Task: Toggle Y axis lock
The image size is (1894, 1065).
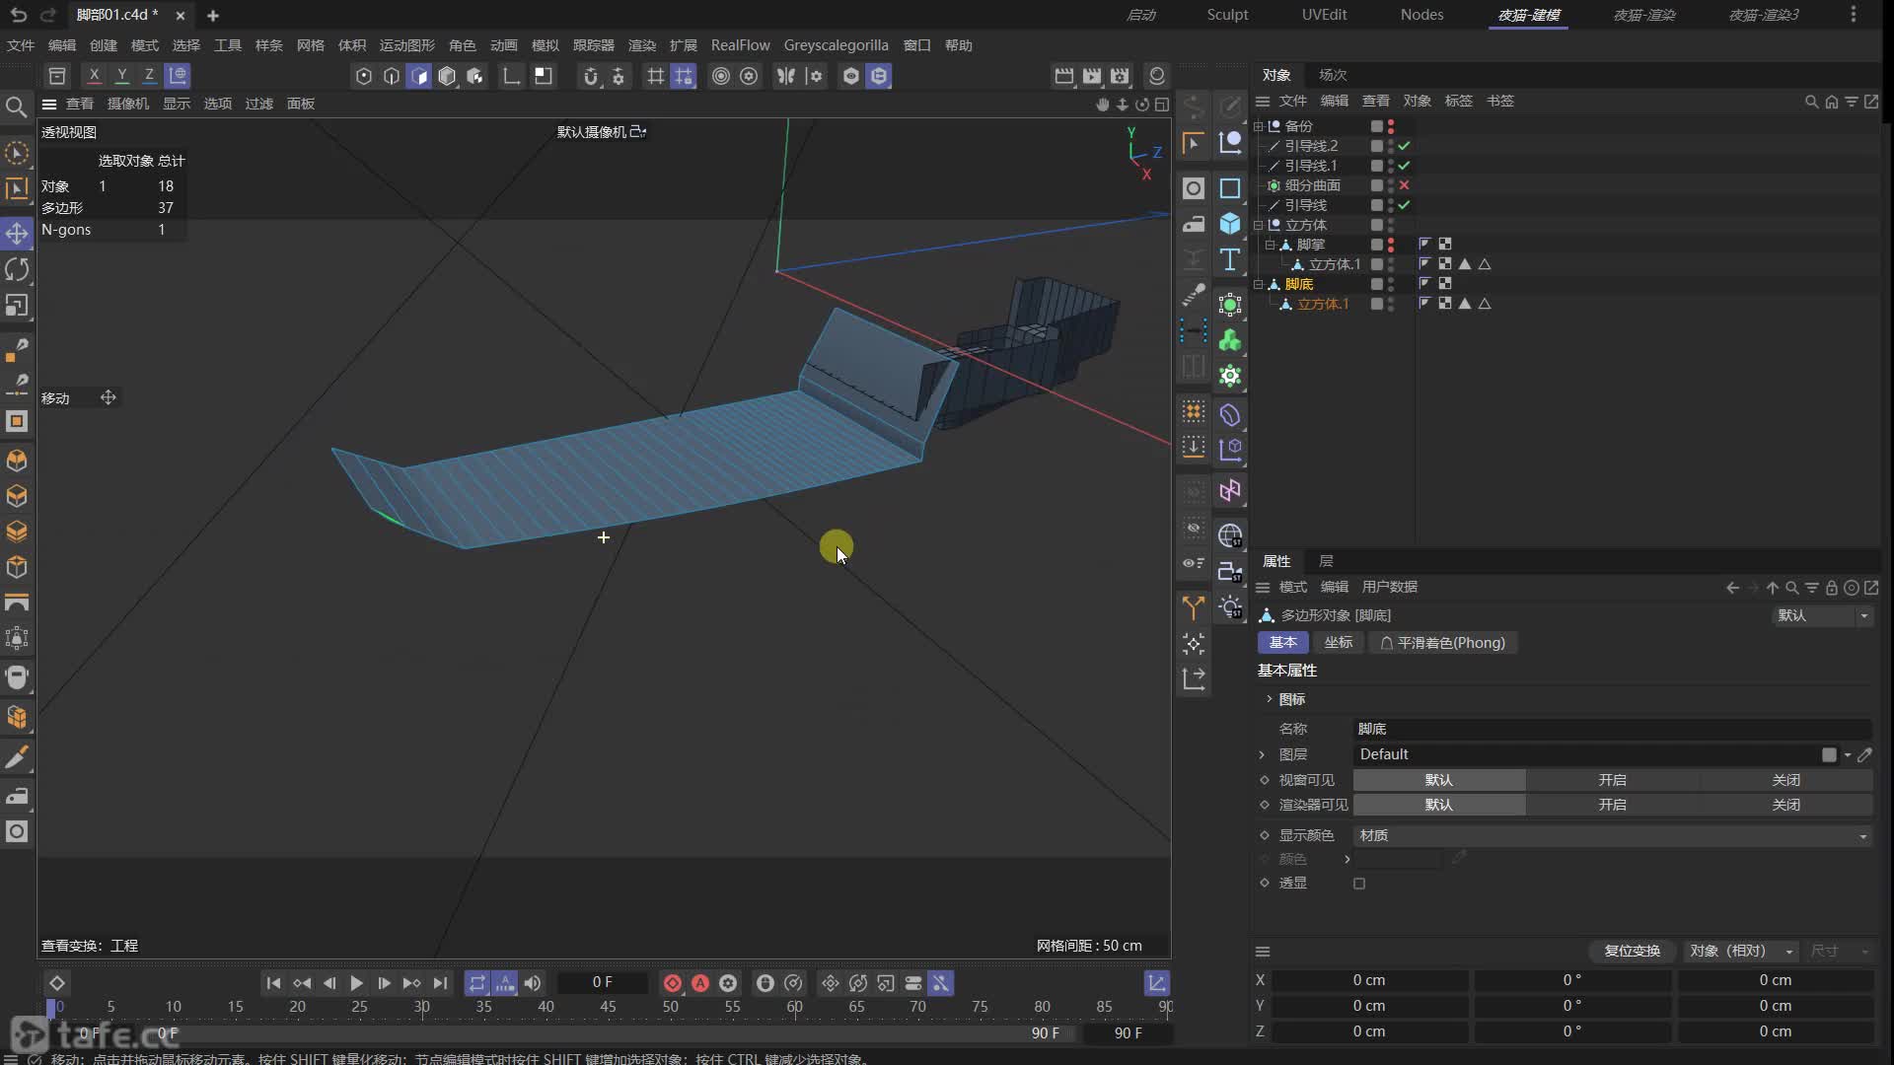Action: tap(121, 75)
